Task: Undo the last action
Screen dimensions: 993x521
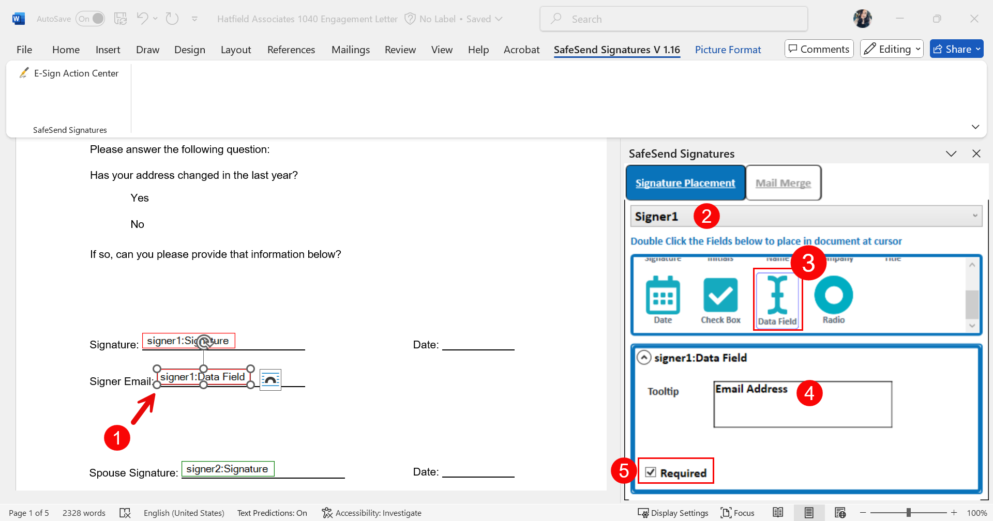Action: [x=143, y=19]
